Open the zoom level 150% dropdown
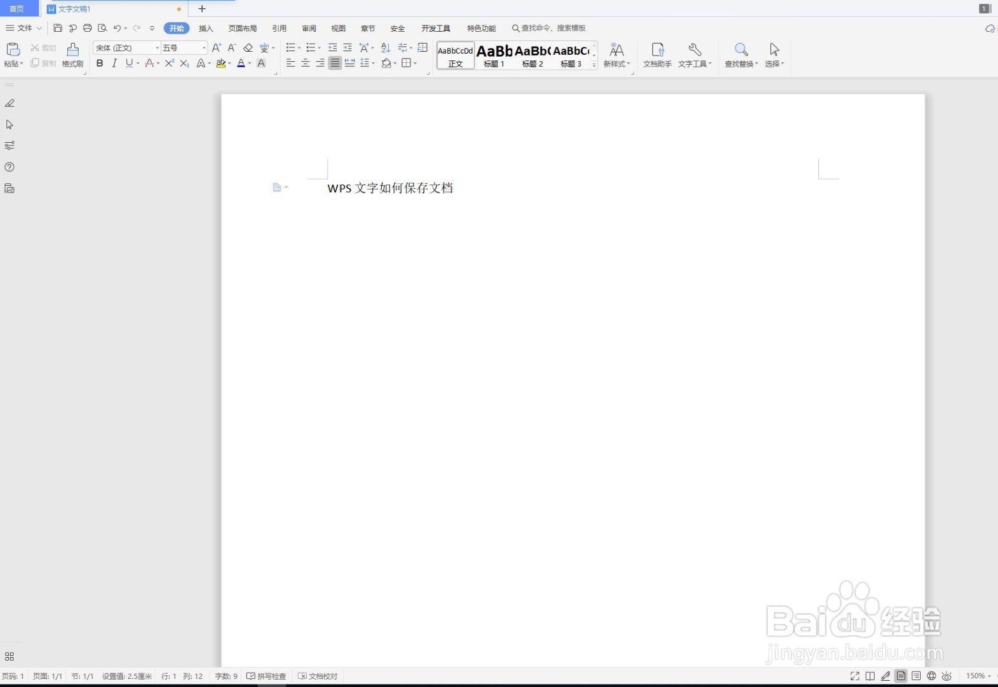This screenshot has width=998, height=687. point(978,676)
